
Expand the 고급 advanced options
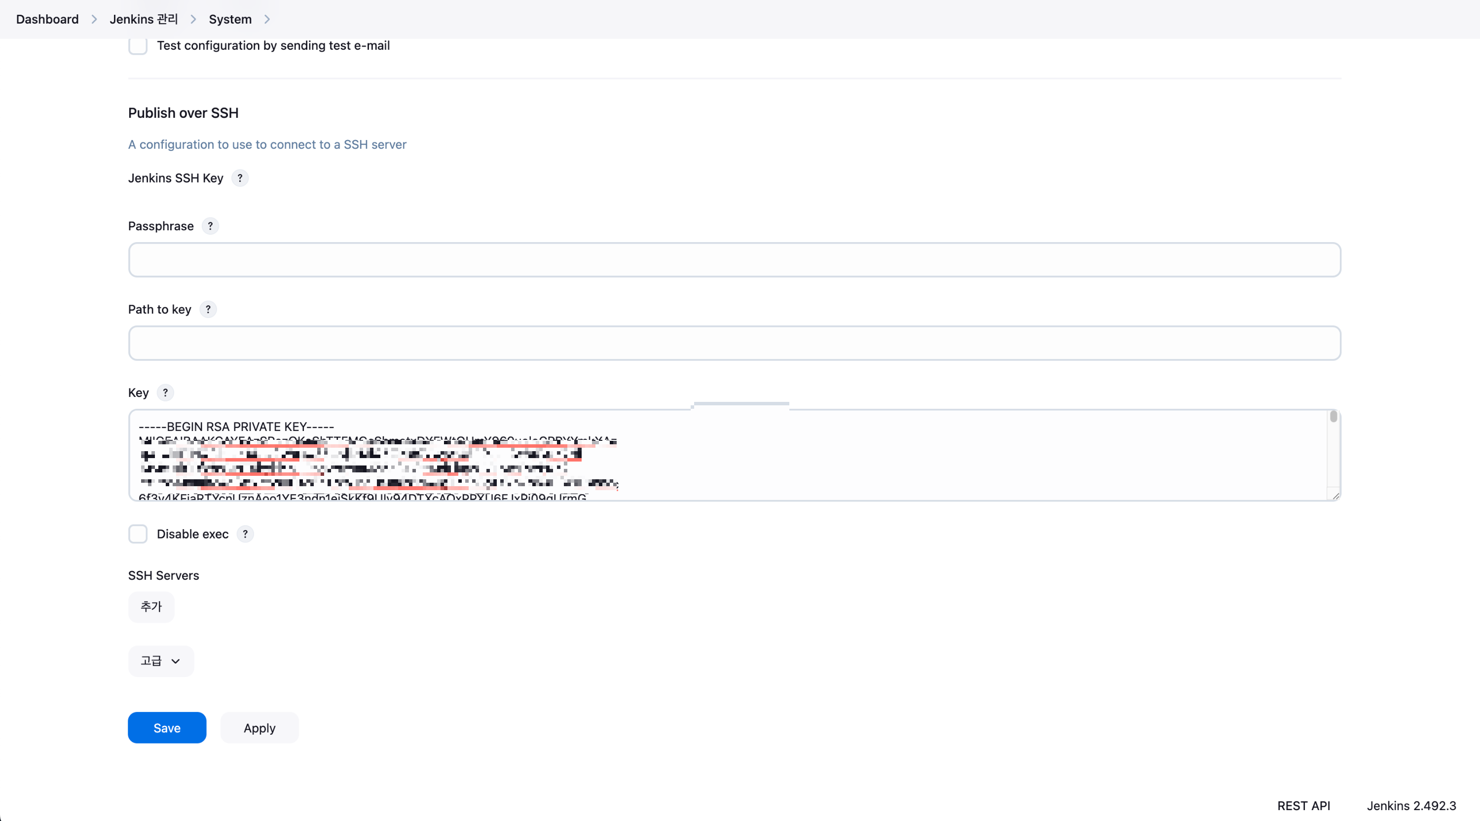point(161,661)
